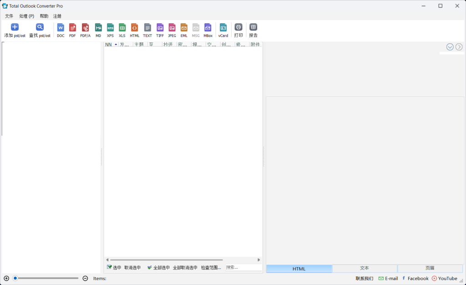
Task: Switch to the 文本 preview tab
Action: (x=365, y=268)
